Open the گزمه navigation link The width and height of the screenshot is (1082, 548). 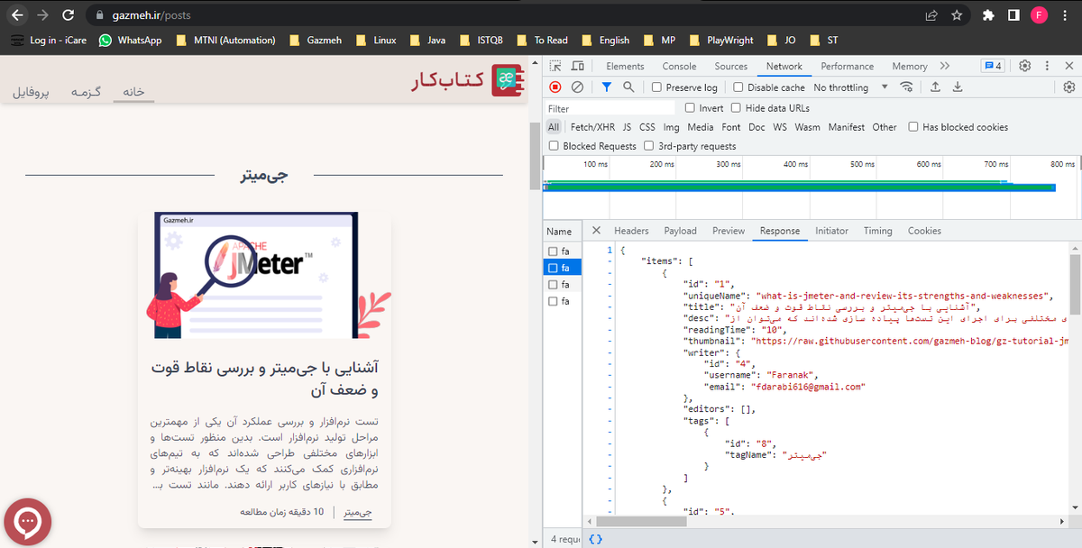point(86,92)
